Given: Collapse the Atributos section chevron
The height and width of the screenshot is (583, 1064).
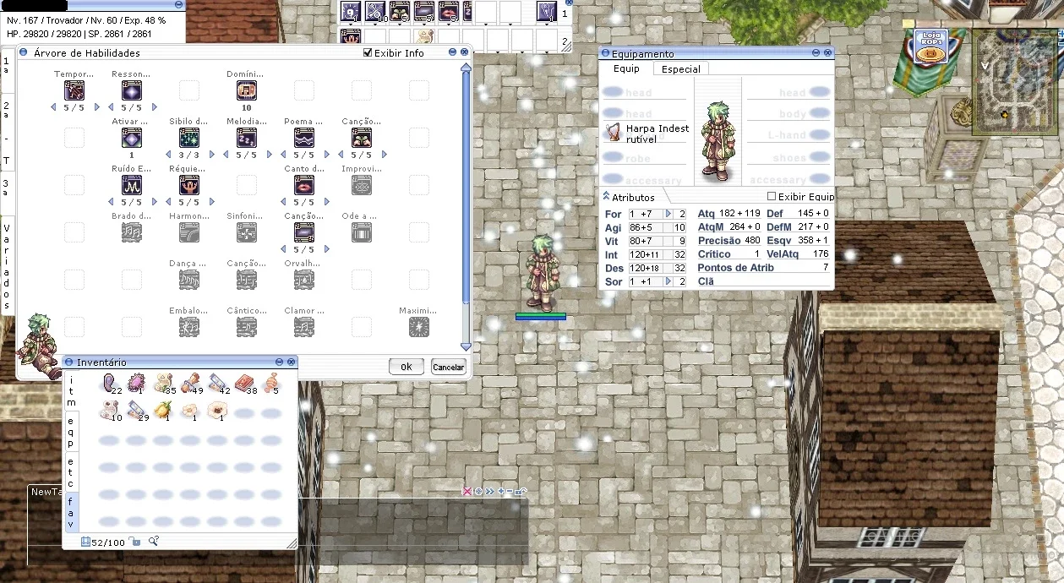Looking at the screenshot, I should 606,196.
